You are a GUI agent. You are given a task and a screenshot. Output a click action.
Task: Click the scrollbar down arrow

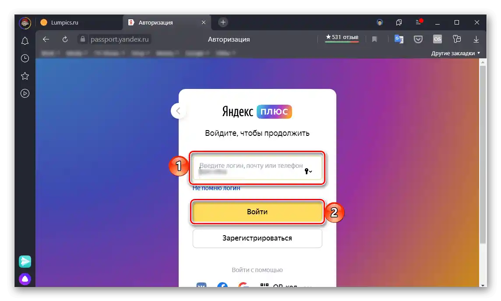coord(483,284)
